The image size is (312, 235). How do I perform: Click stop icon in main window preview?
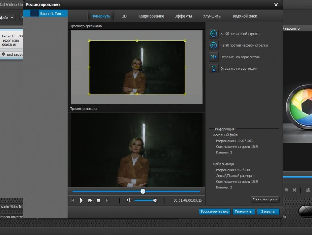pos(286,190)
